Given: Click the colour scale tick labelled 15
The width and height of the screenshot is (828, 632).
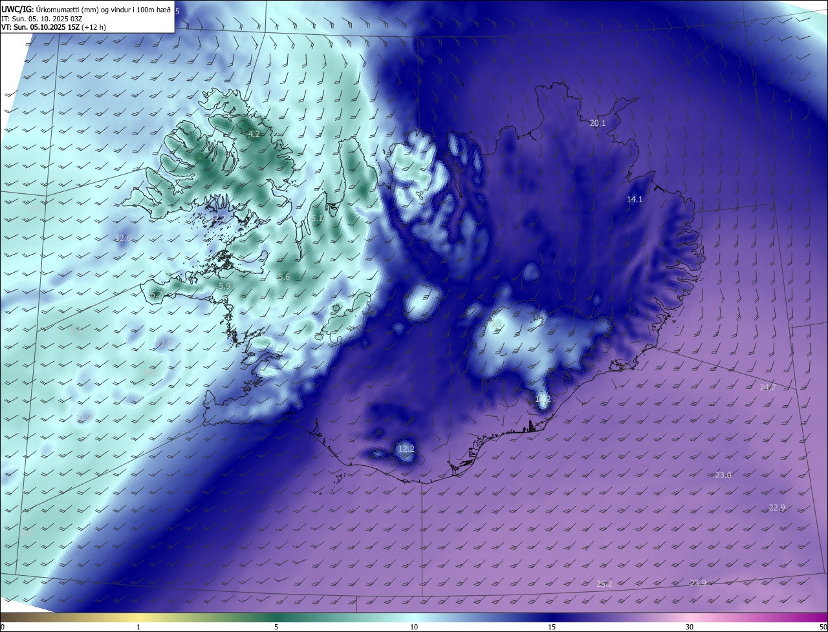Looking at the screenshot, I should pyautogui.click(x=552, y=627).
